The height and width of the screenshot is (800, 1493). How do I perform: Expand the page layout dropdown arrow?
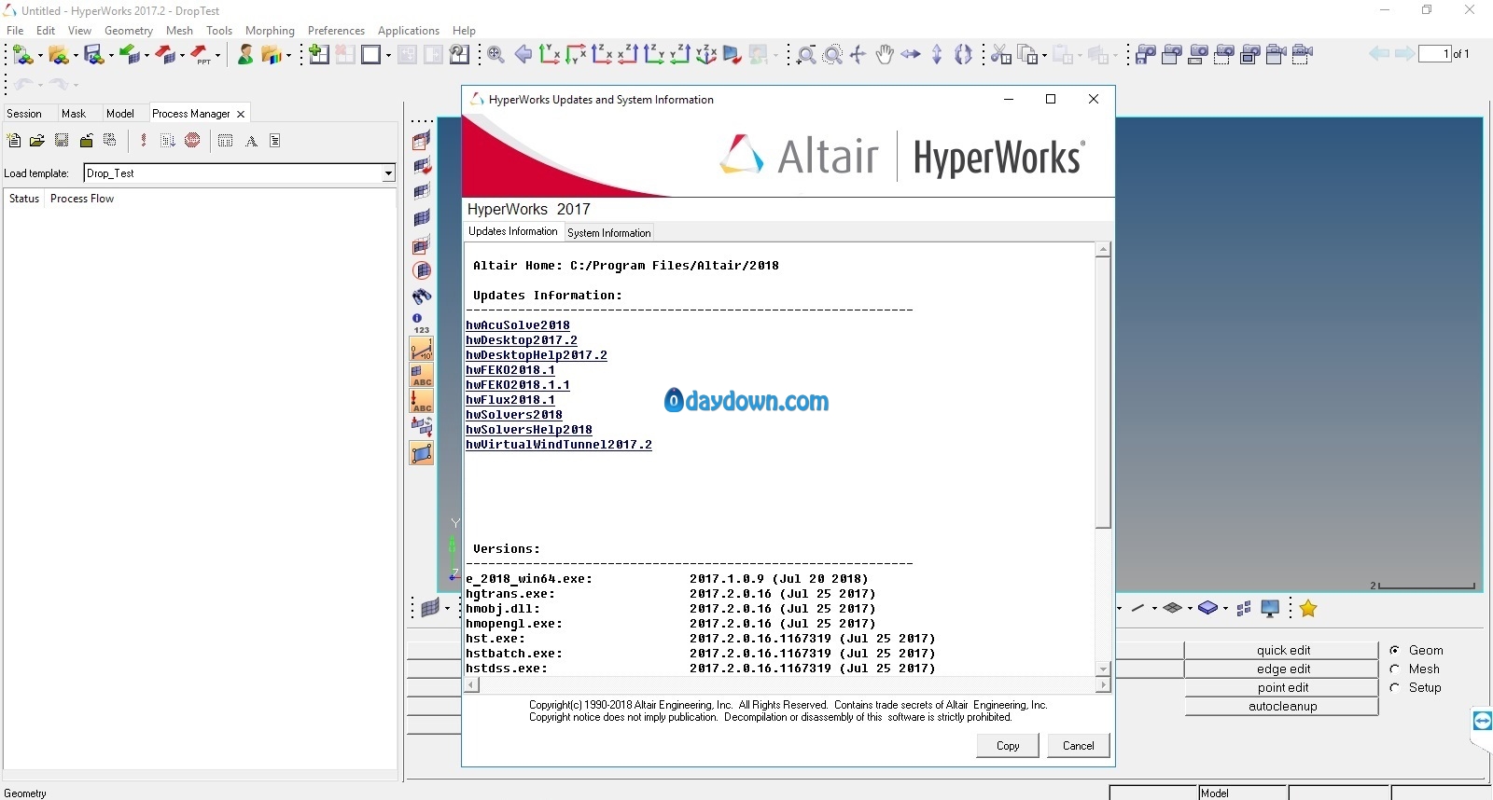388,56
